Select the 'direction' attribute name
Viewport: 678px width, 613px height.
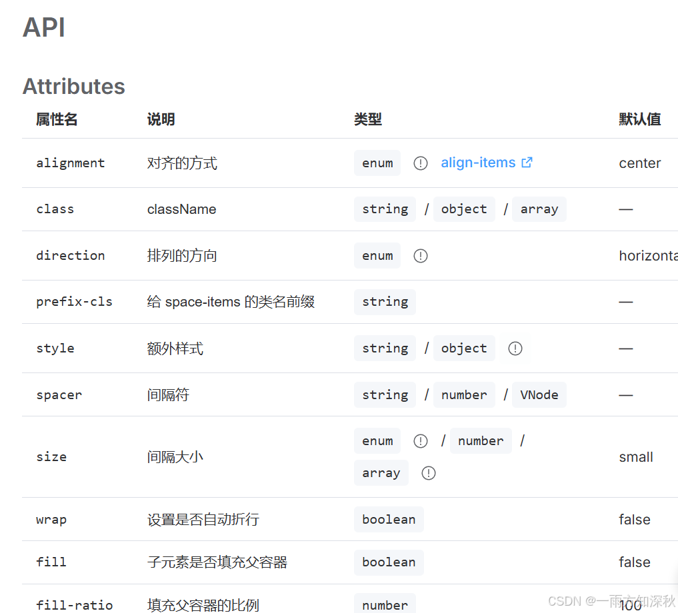(71, 255)
